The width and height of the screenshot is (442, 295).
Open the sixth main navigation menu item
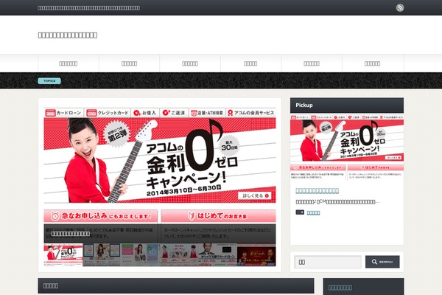coord(372,63)
